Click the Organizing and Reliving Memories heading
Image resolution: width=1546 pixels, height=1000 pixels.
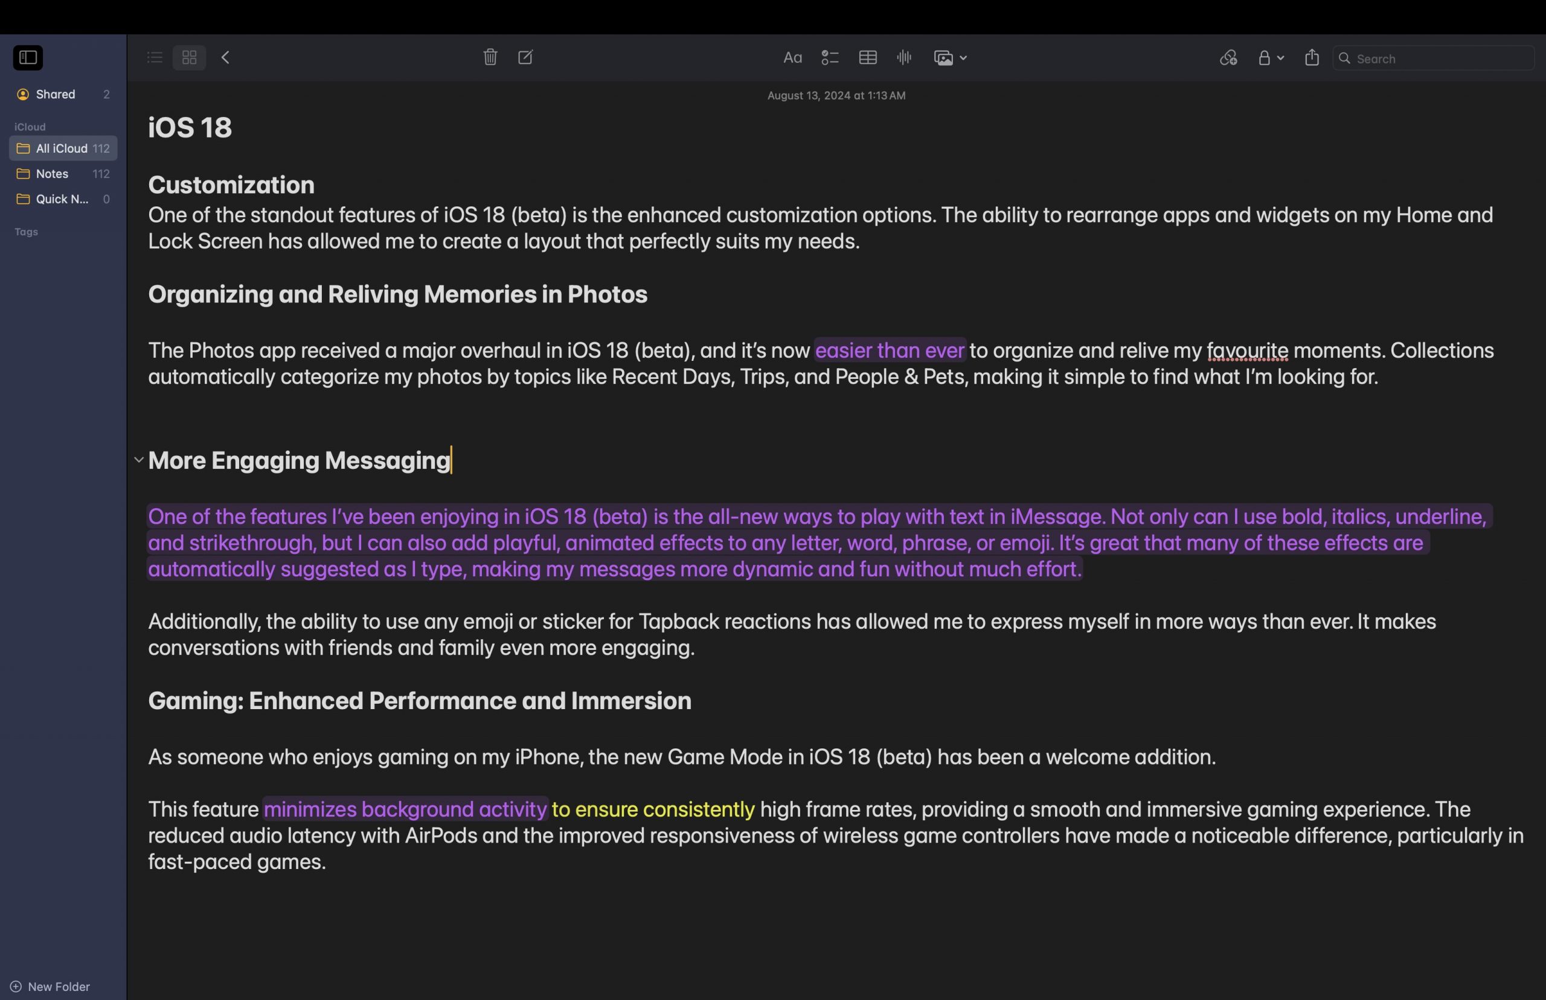click(397, 295)
